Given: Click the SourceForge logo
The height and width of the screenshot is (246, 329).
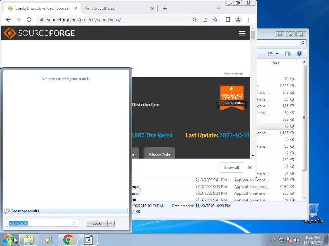Looking at the screenshot, I should pyautogui.click(x=39, y=33).
